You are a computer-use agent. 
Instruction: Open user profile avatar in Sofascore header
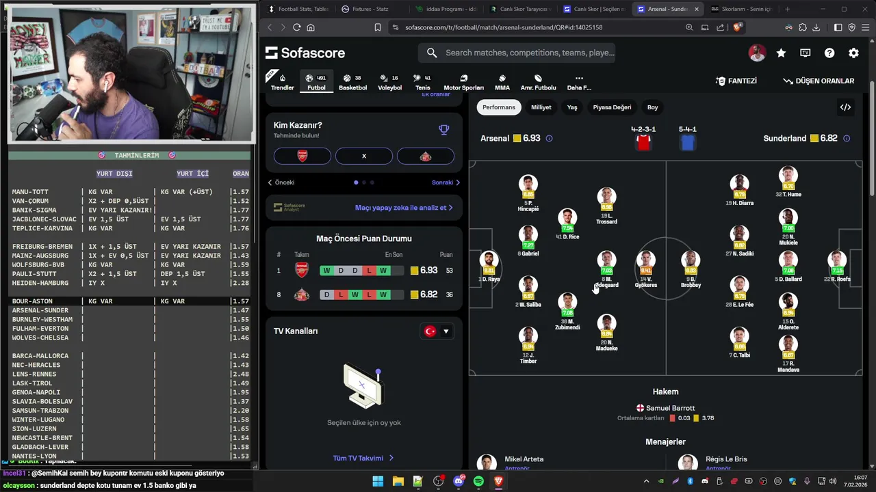[x=757, y=53]
